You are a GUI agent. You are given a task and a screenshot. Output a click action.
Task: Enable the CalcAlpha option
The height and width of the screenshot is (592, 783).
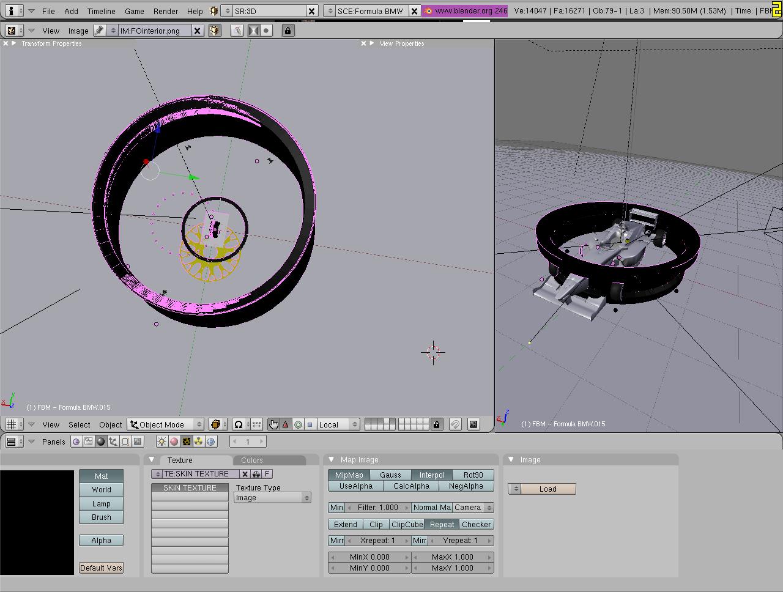click(411, 486)
